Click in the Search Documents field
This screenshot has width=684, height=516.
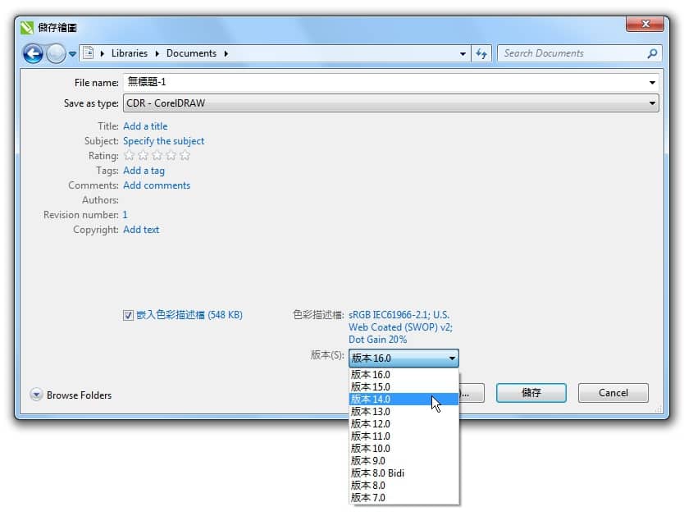(x=570, y=53)
